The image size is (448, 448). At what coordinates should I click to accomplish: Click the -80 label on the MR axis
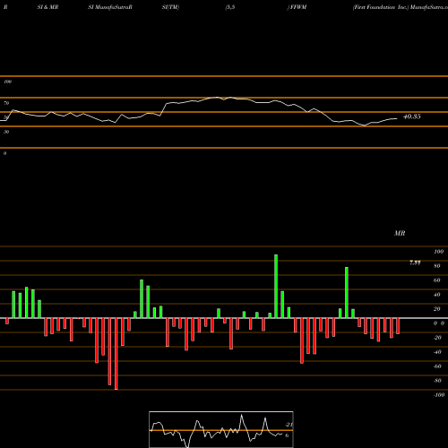pyautogui.click(x=437, y=381)
